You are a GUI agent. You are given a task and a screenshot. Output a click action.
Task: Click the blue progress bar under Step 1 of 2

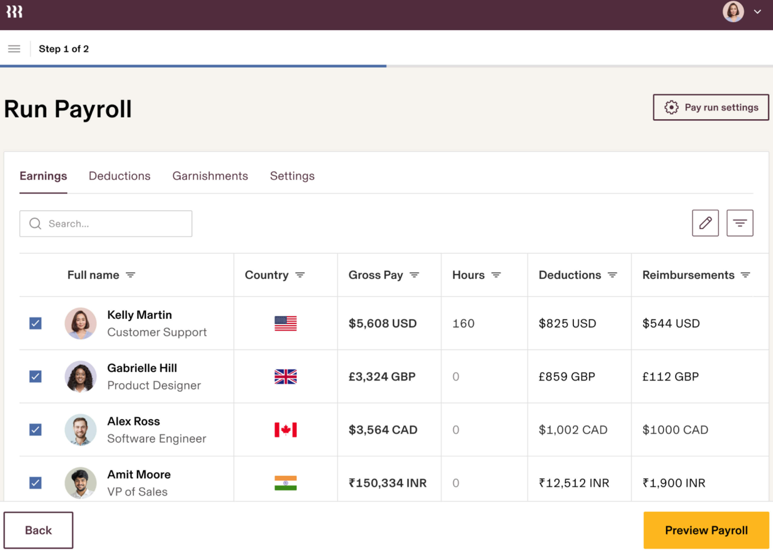pos(193,66)
